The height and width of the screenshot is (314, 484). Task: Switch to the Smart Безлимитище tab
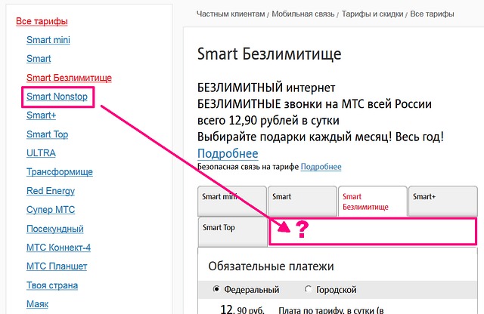[373, 202]
